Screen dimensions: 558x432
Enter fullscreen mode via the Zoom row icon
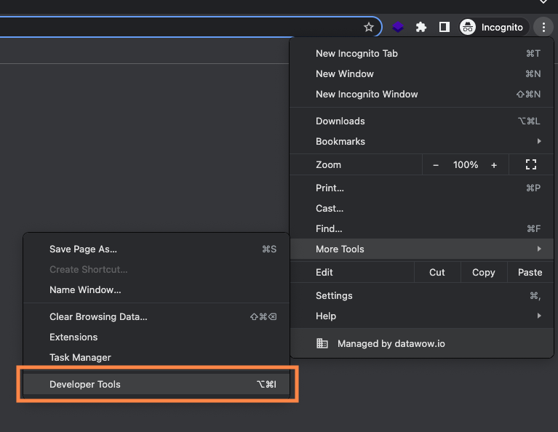(531, 164)
